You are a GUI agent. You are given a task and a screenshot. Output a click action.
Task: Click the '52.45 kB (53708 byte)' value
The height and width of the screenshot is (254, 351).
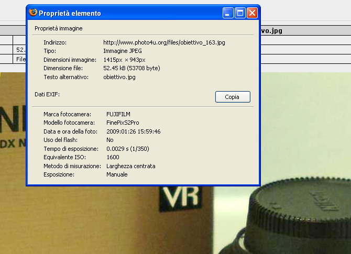131,68
